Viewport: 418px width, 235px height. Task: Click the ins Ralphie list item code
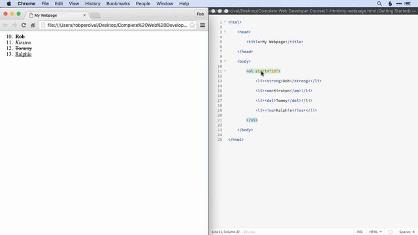click(x=286, y=110)
